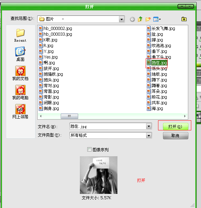Expand the 文件名 dropdown arrow
201x208 pixels.
(x=149, y=126)
